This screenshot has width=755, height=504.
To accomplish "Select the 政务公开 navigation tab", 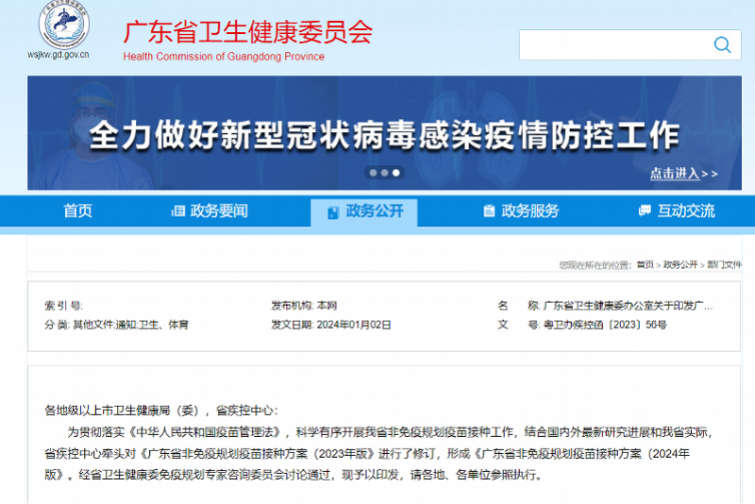I will tap(364, 212).
